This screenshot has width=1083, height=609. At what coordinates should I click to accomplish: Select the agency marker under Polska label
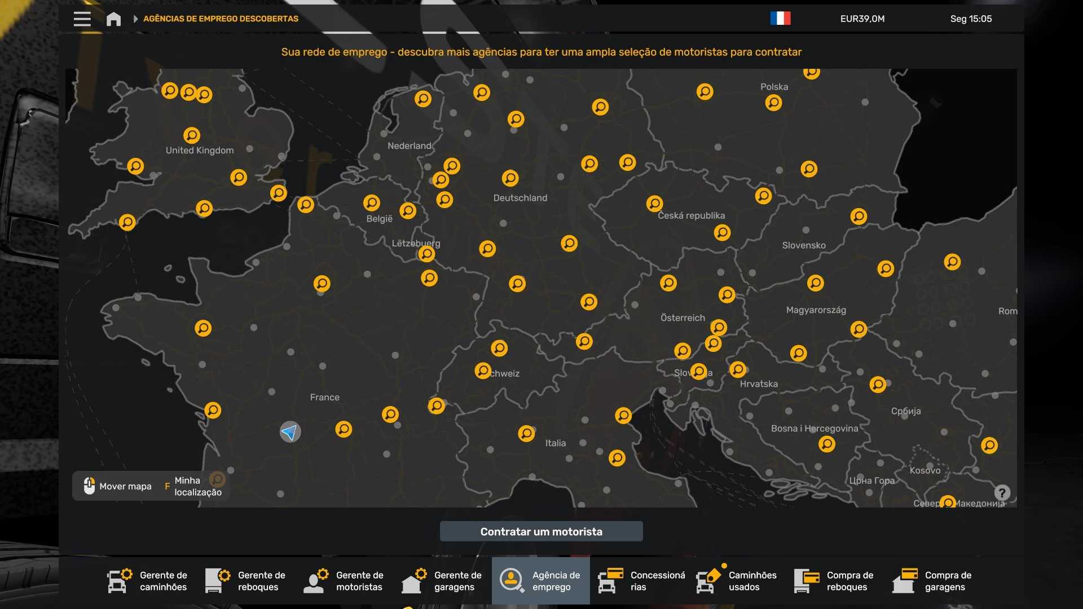(773, 103)
